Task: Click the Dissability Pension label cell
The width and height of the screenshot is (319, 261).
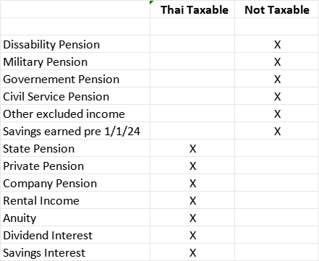Action: [x=75, y=44]
